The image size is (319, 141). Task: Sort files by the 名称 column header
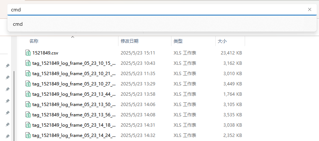point(34,41)
